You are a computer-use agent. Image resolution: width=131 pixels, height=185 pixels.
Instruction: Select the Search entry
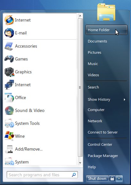(x=93, y=87)
